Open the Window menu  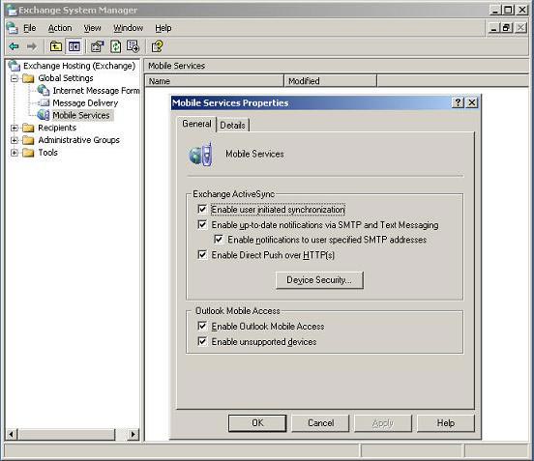[128, 28]
